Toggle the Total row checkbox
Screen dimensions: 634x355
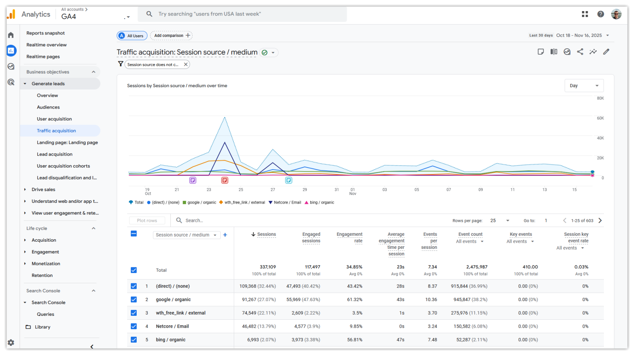point(134,270)
